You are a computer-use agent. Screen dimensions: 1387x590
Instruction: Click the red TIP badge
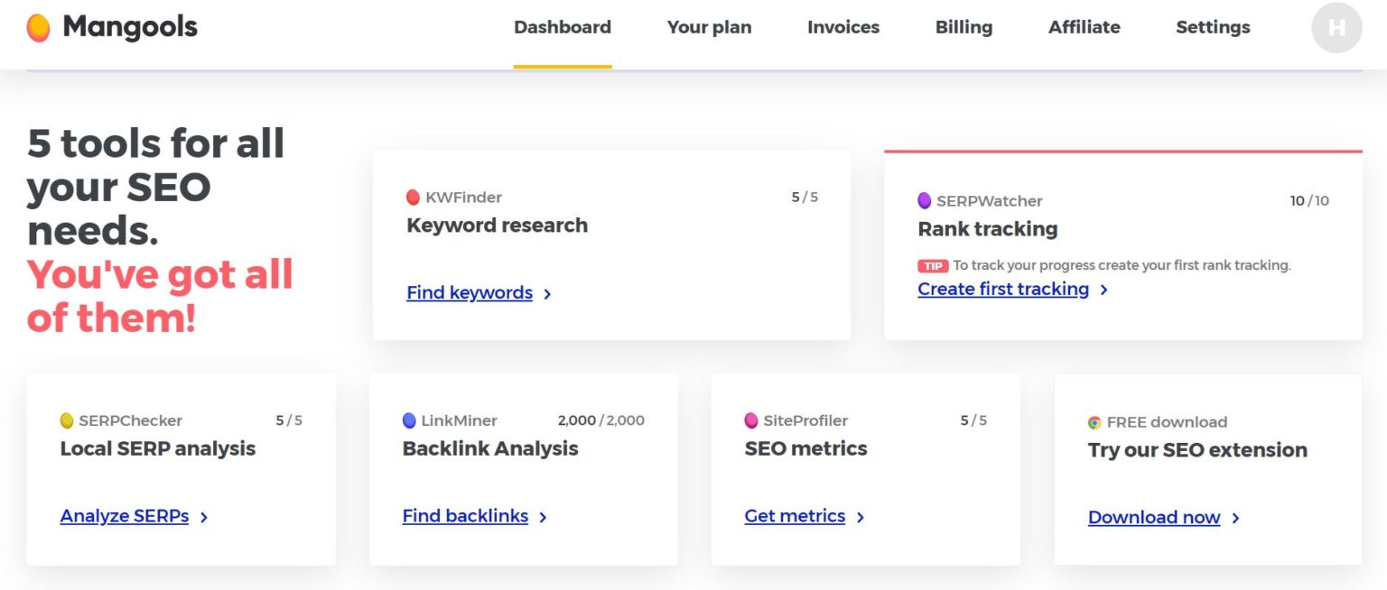click(x=933, y=265)
